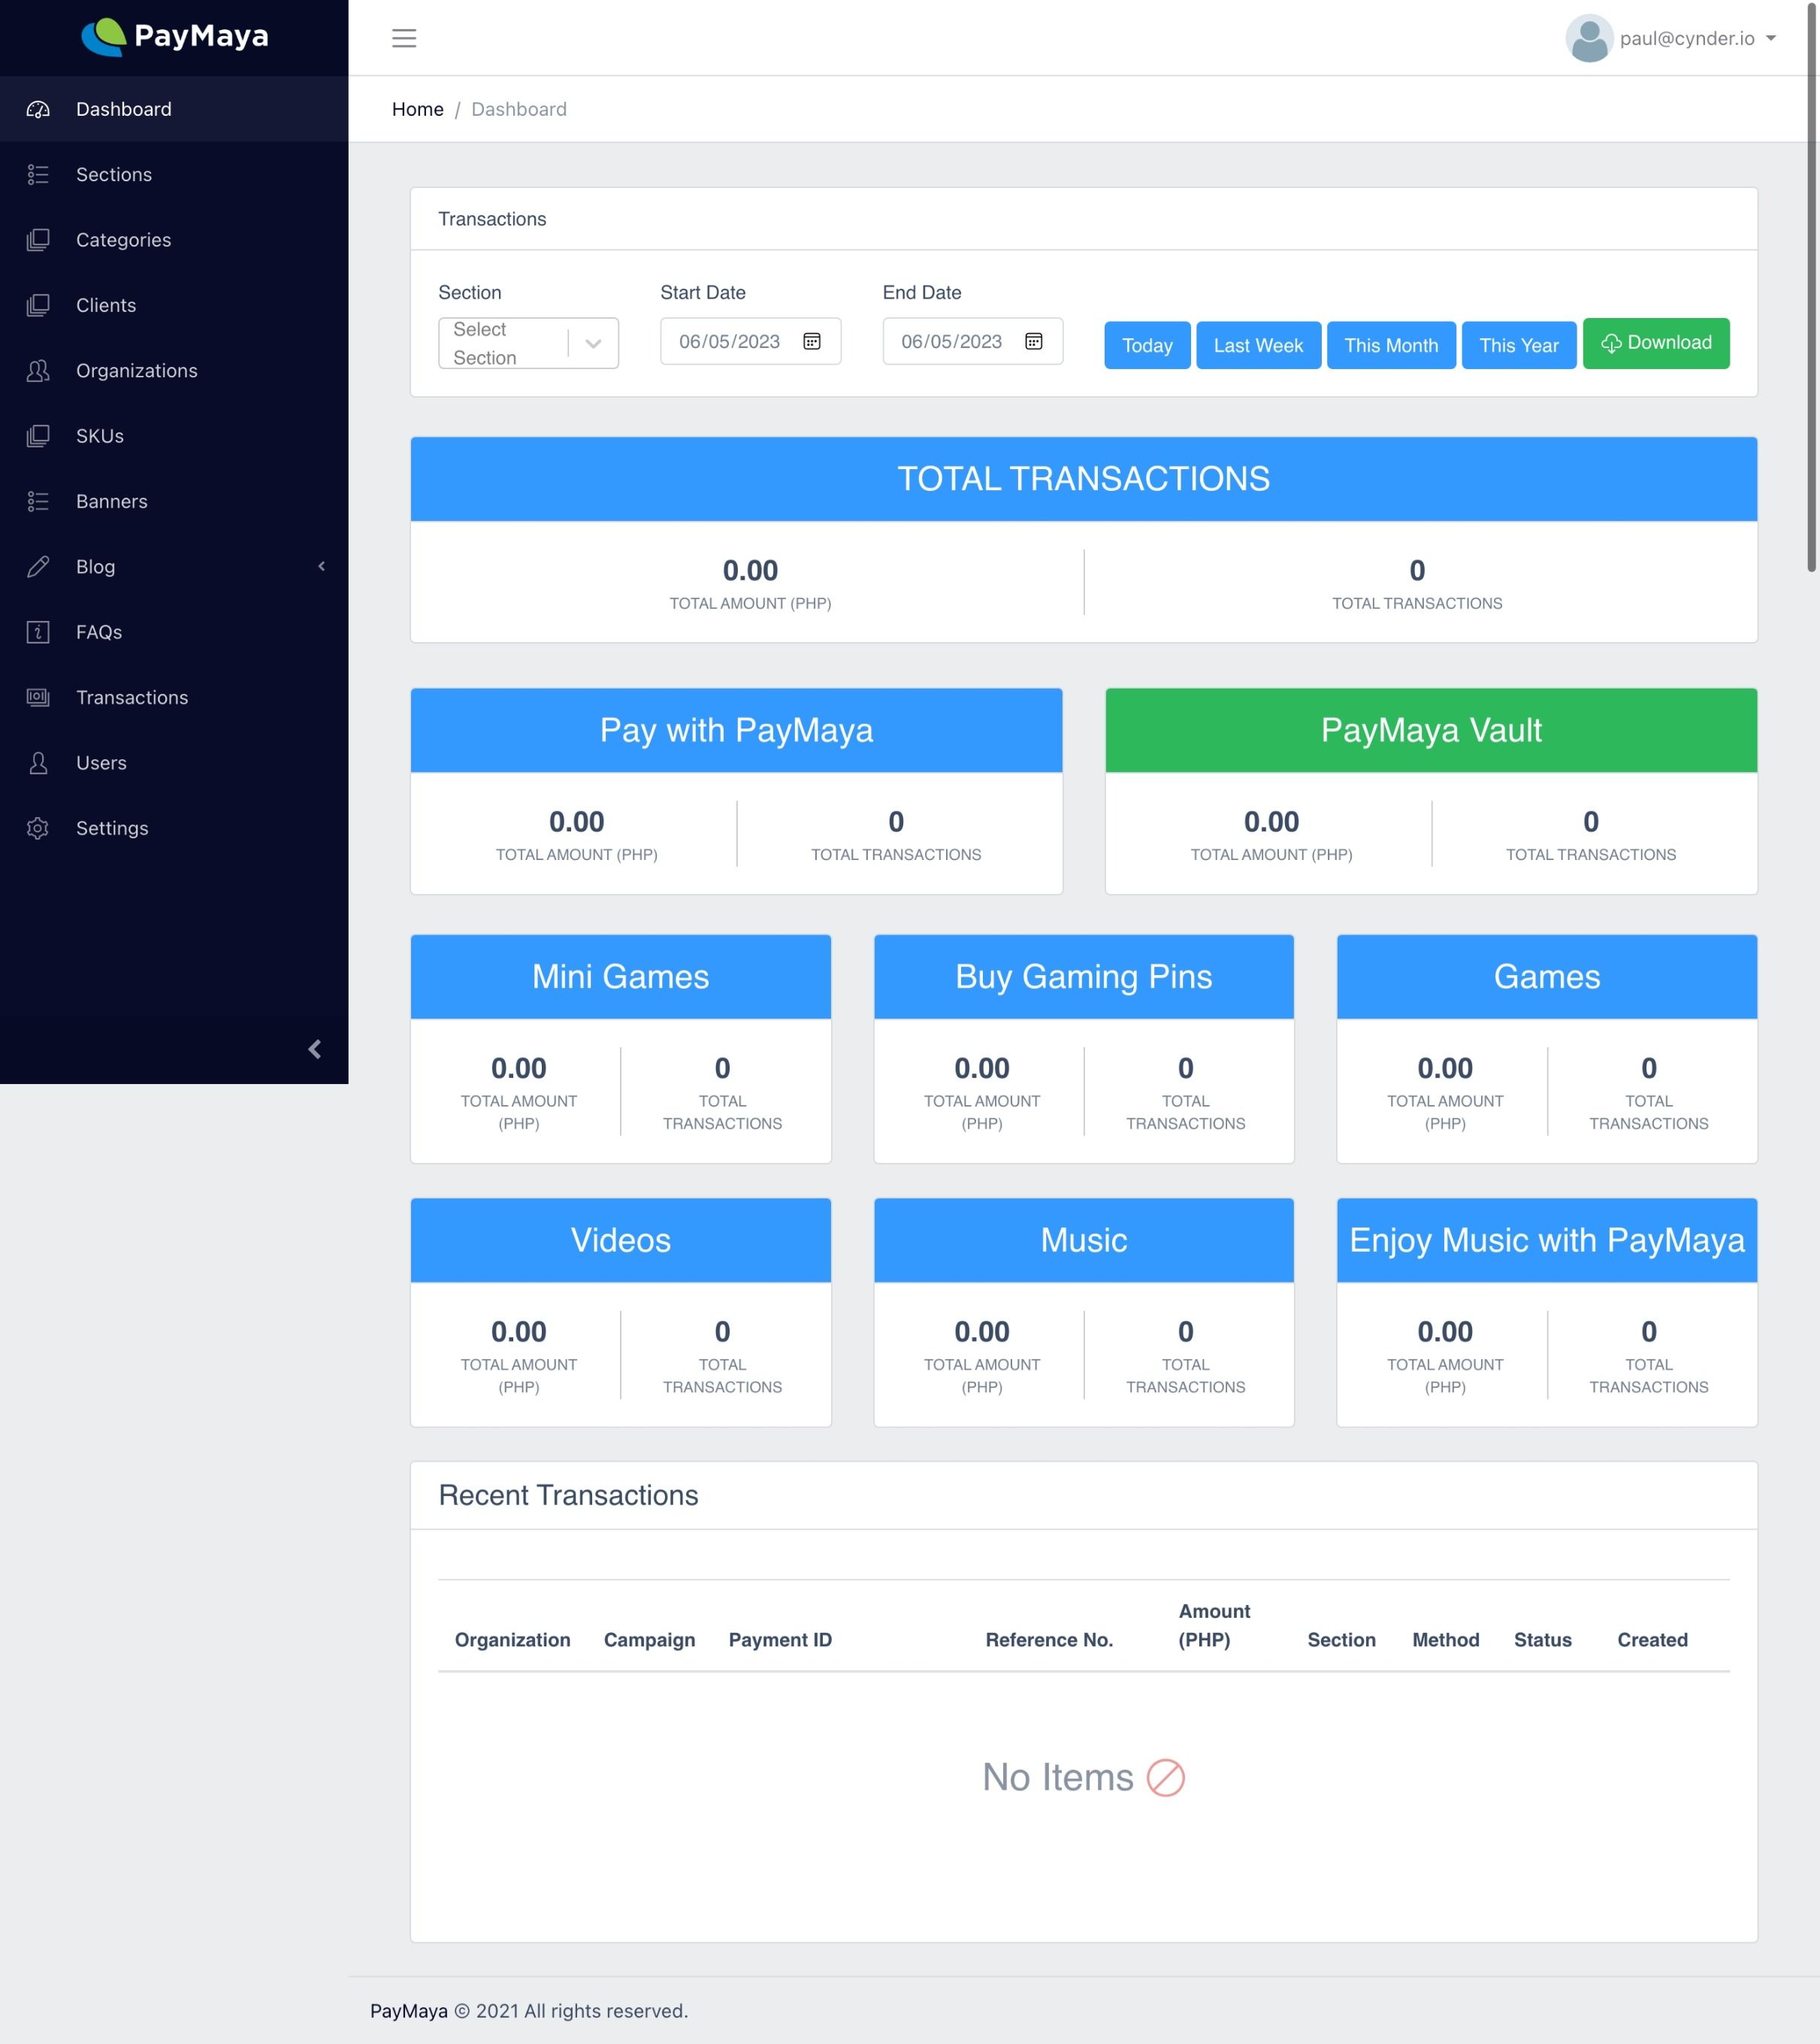
Task: Click the TOTAL TRANSACTIONS banner header
Action: click(1083, 479)
